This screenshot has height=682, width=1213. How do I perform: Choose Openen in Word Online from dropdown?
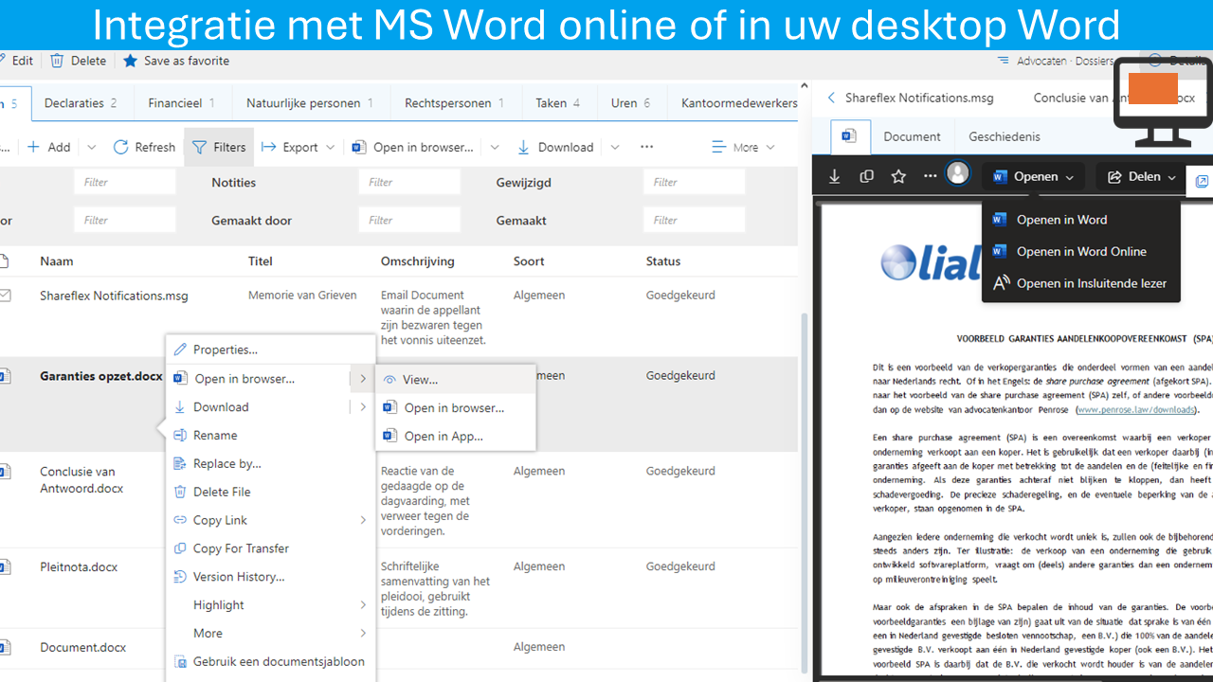[x=1081, y=251]
